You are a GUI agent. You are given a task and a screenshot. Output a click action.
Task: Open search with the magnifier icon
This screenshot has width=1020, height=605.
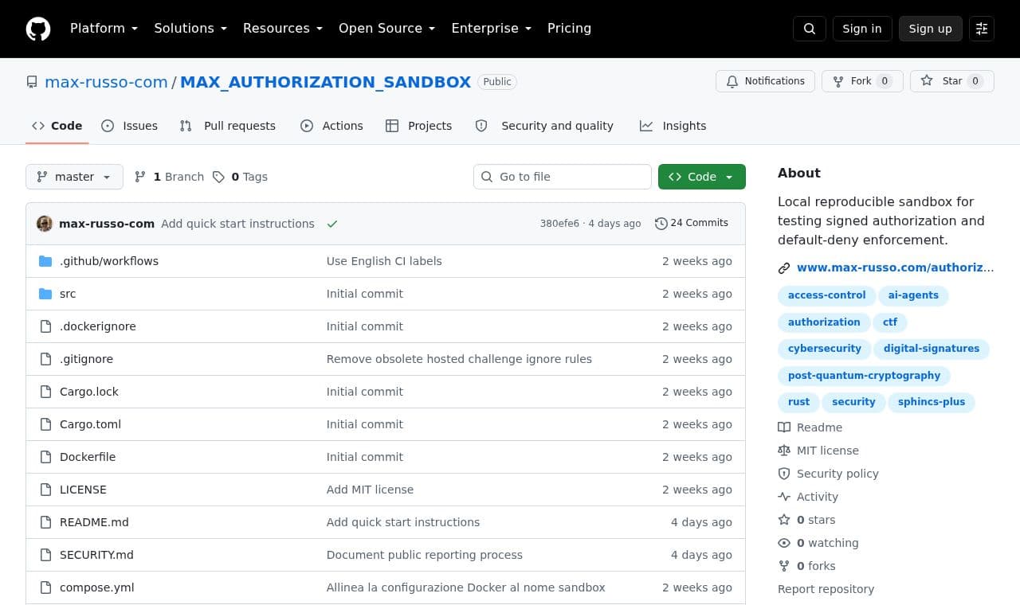tap(810, 29)
